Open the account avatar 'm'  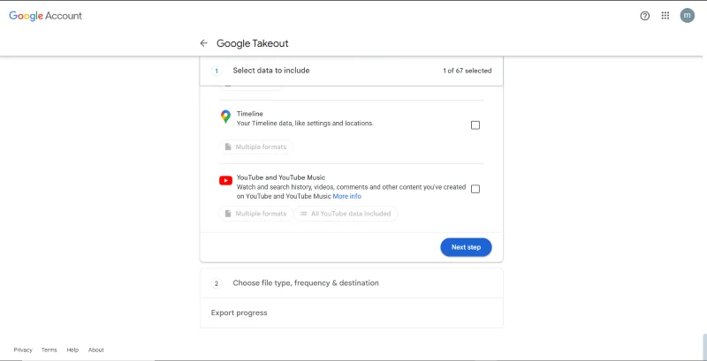tap(688, 15)
